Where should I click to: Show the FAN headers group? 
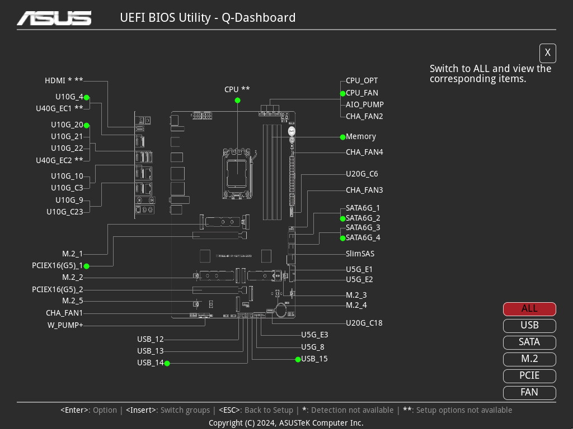pos(529,393)
